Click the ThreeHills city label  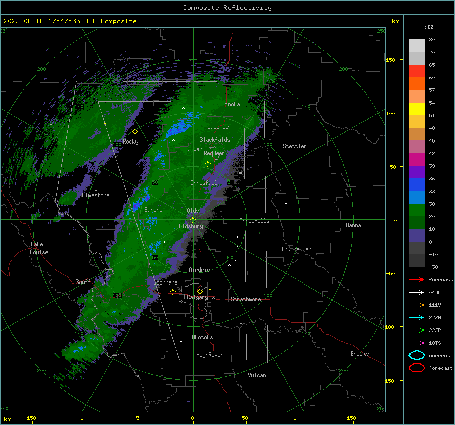pos(254,221)
